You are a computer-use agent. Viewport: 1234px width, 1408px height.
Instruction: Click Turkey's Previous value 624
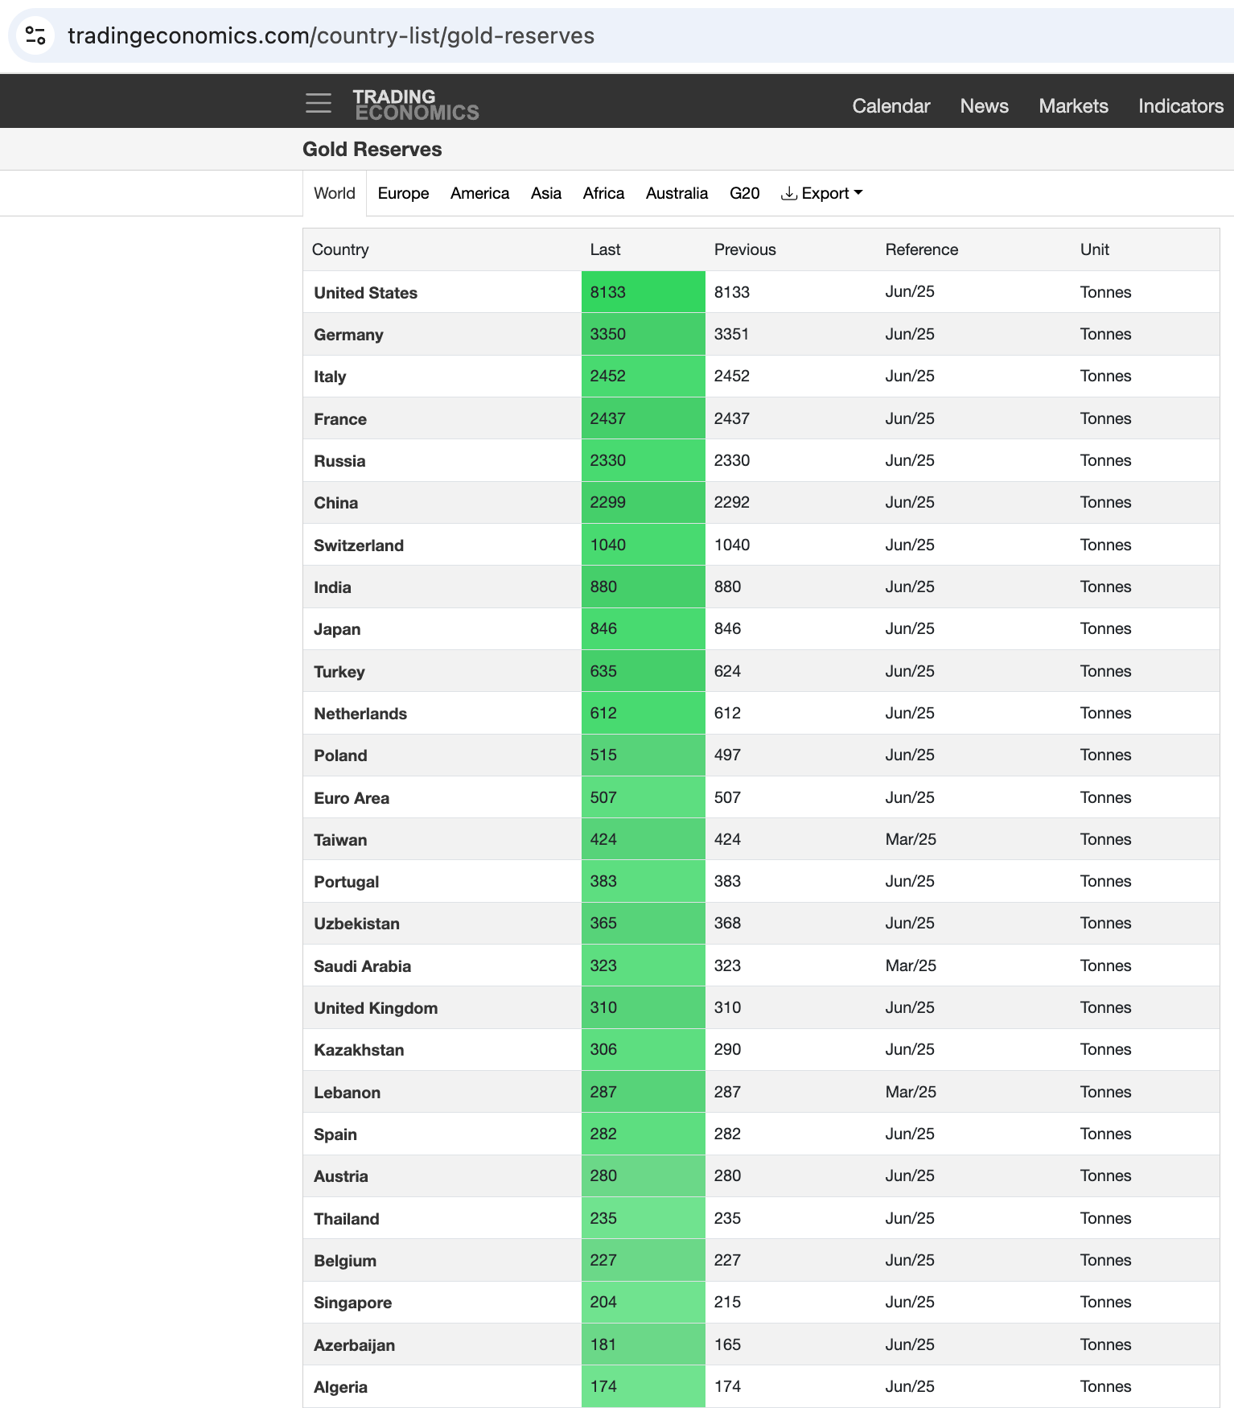[x=727, y=671]
